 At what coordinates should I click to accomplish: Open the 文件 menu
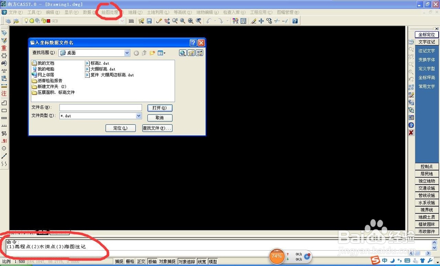pyautogui.click(x=15, y=12)
